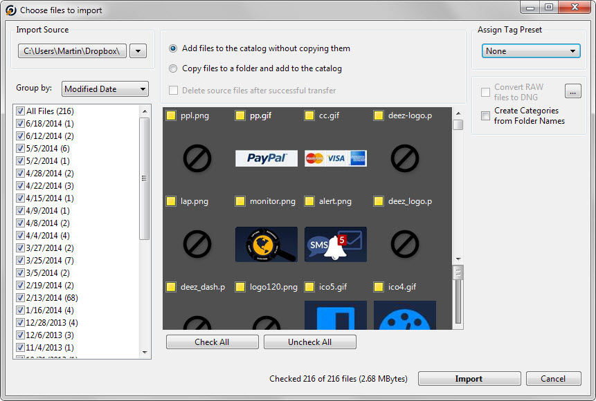Uncheck the 3/25/2014 (7) date group
The width and height of the screenshot is (596, 401).
(x=20, y=261)
